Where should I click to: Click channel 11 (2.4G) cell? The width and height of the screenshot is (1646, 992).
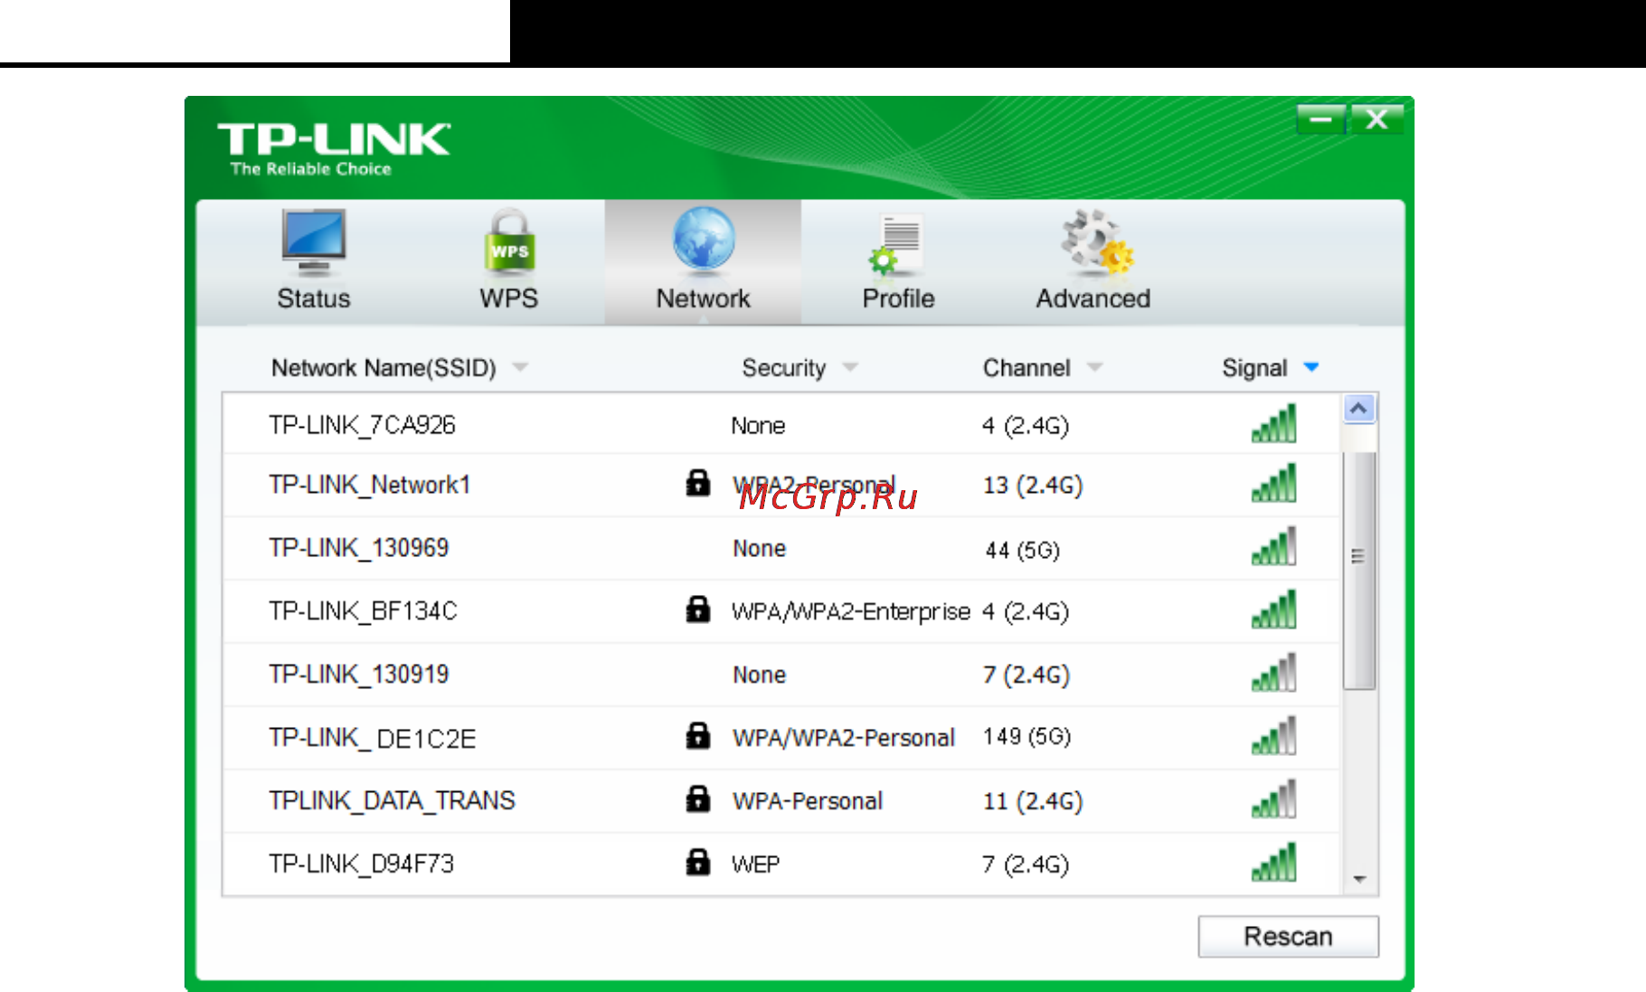point(1033,801)
